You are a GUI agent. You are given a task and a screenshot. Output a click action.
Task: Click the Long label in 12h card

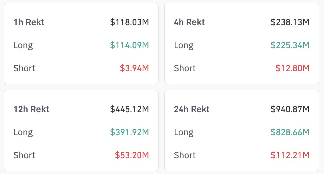click(23, 132)
